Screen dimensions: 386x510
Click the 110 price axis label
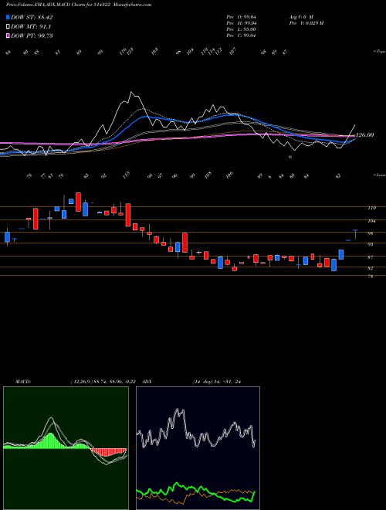371,208
